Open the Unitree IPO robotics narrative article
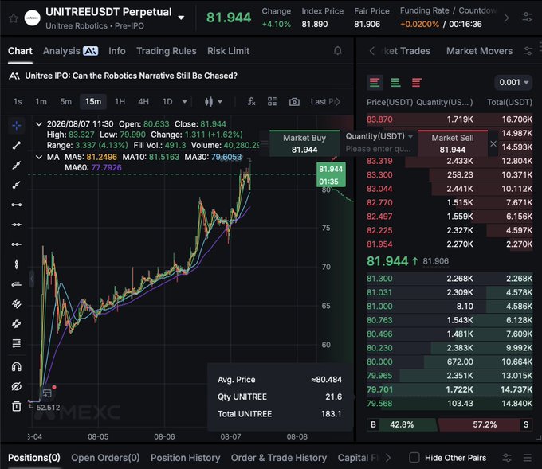Image resolution: width=542 pixels, height=469 pixels. (x=131, y=76)
